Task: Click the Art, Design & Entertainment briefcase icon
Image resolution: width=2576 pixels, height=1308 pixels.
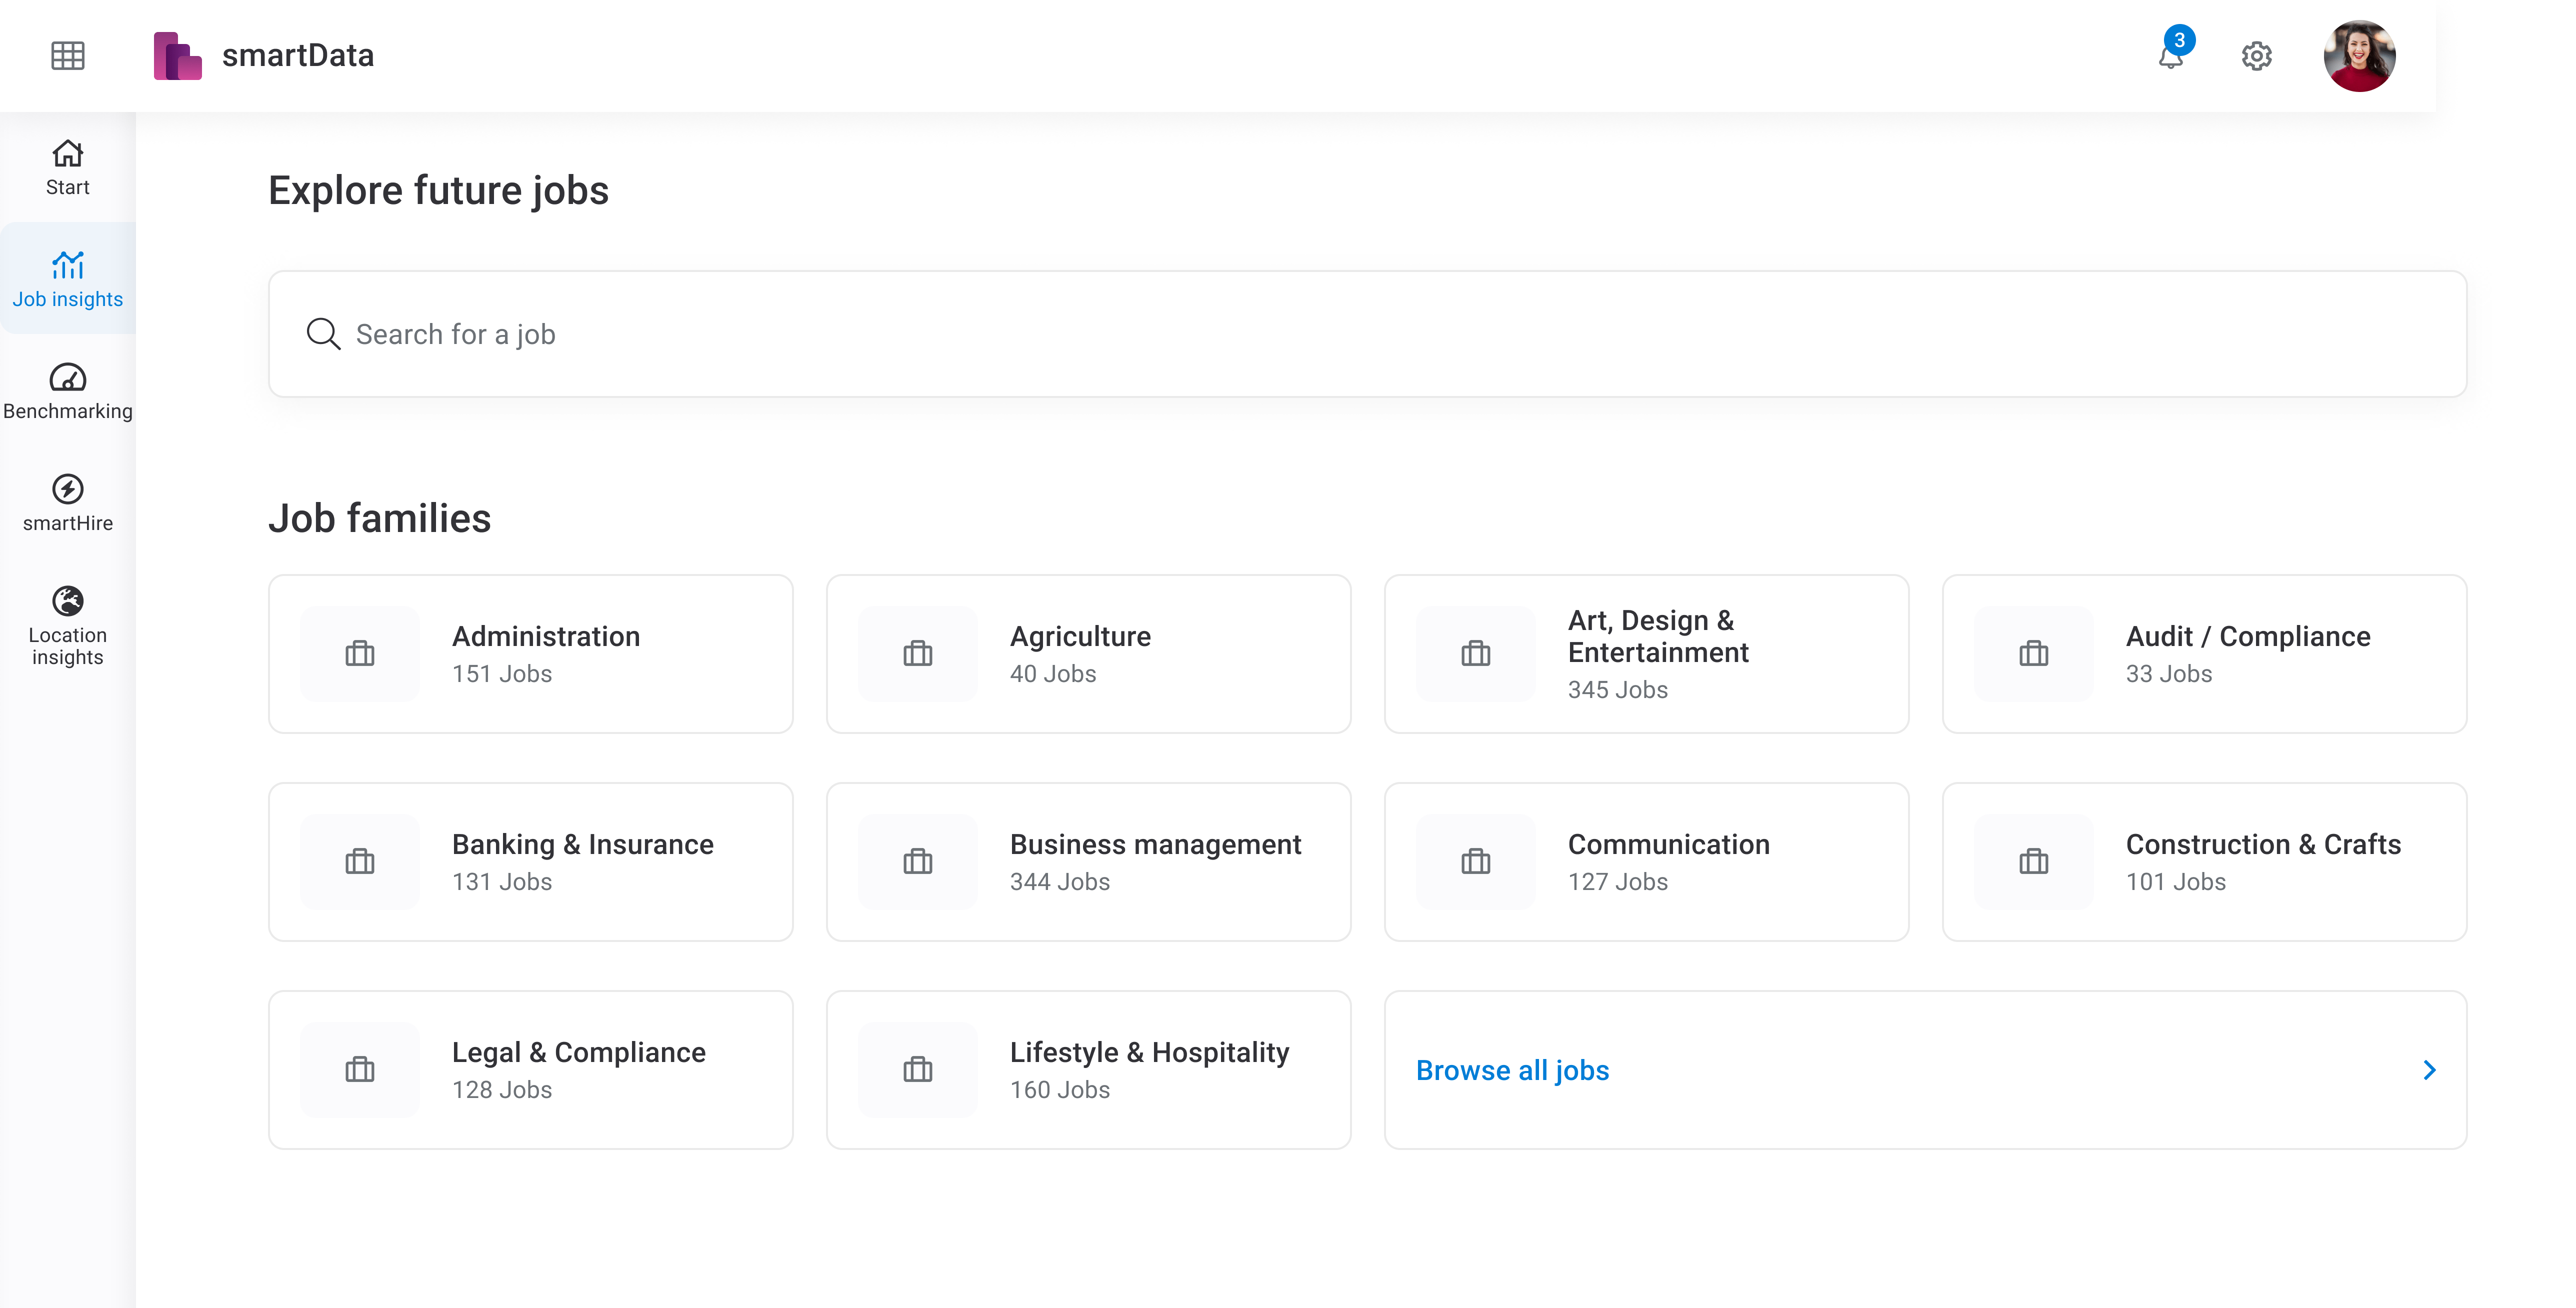Action: (1476, 654)
